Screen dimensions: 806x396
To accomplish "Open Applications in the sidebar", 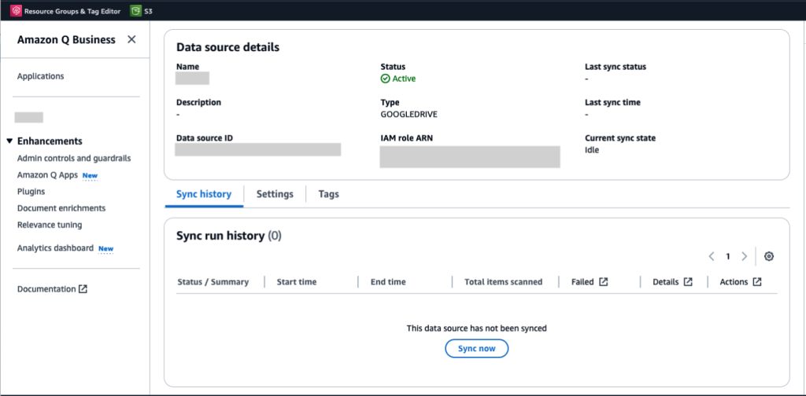I will click(41, 76).
